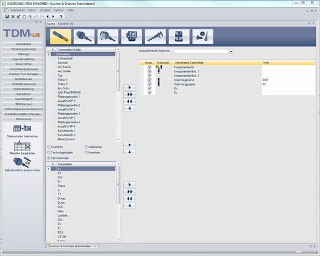Expand the Shopcontrol sidebar section
Image resolution: width=320 pixels, height=256 pixels.
point(23,64)
